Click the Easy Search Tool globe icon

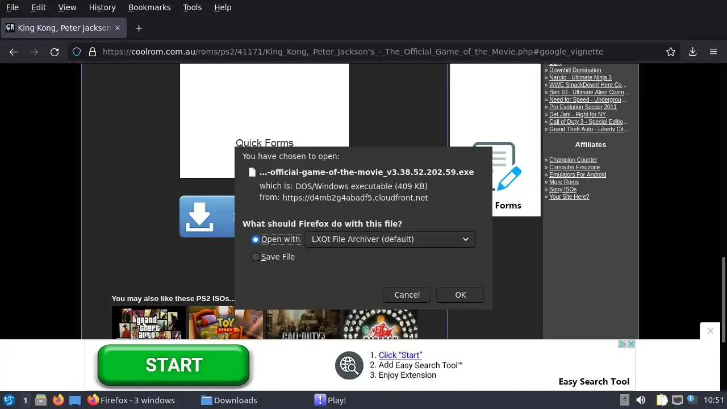click(349, 365)
